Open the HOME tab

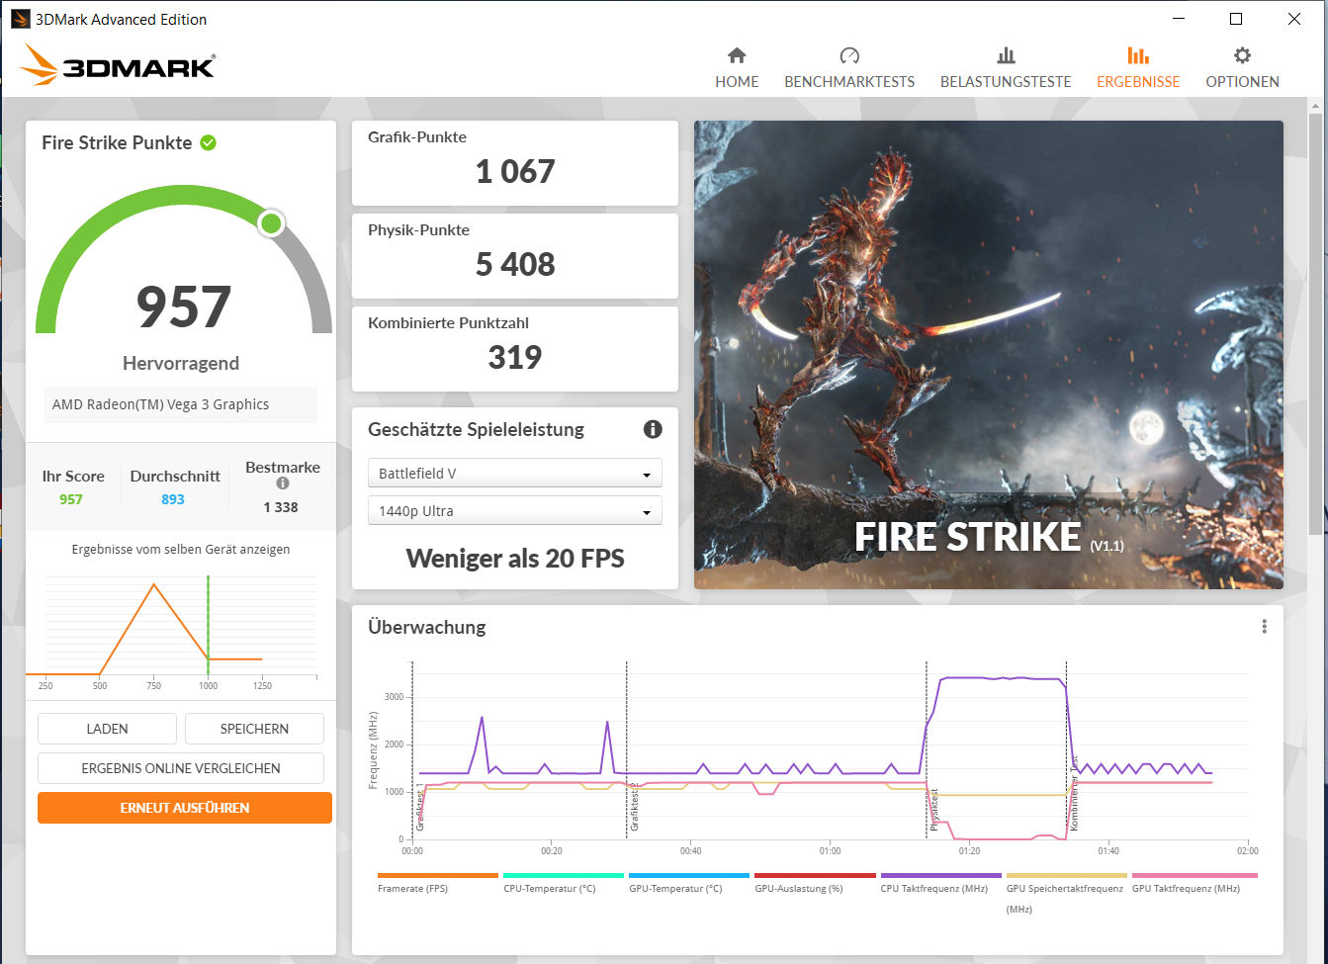pos(737,68)
